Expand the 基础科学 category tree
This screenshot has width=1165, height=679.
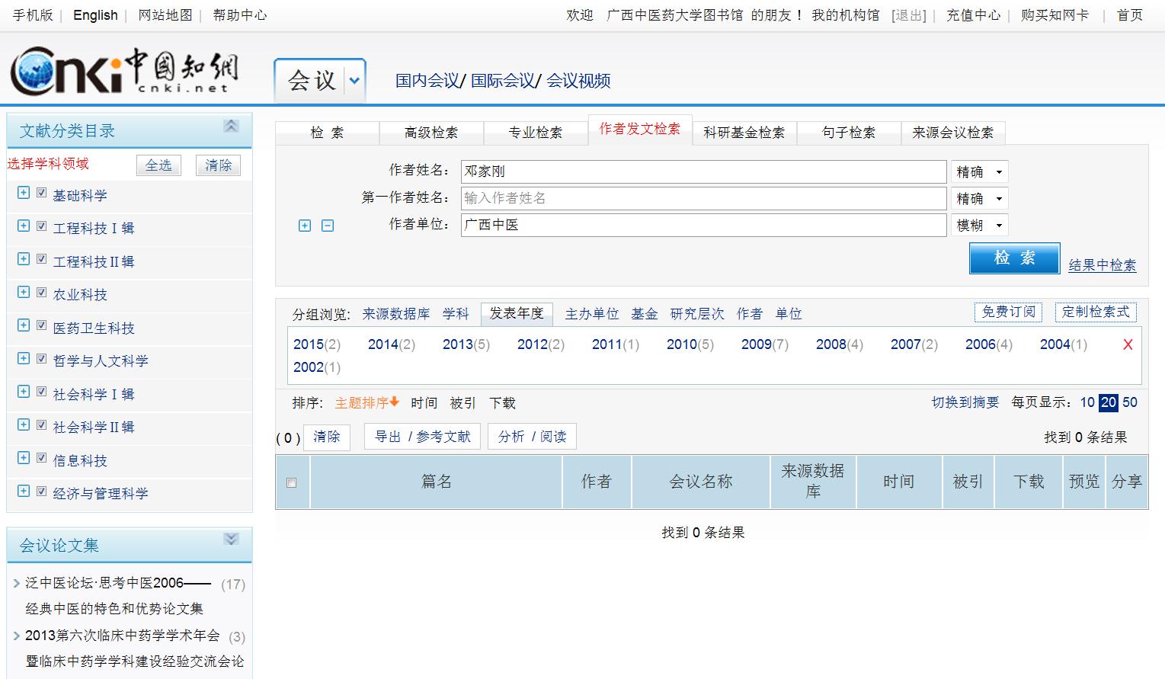point(24,194)
